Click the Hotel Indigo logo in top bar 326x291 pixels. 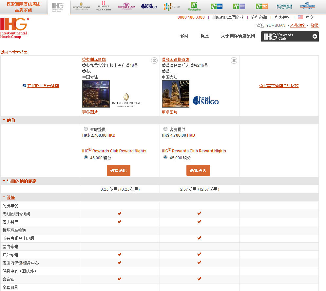point(149,6)
